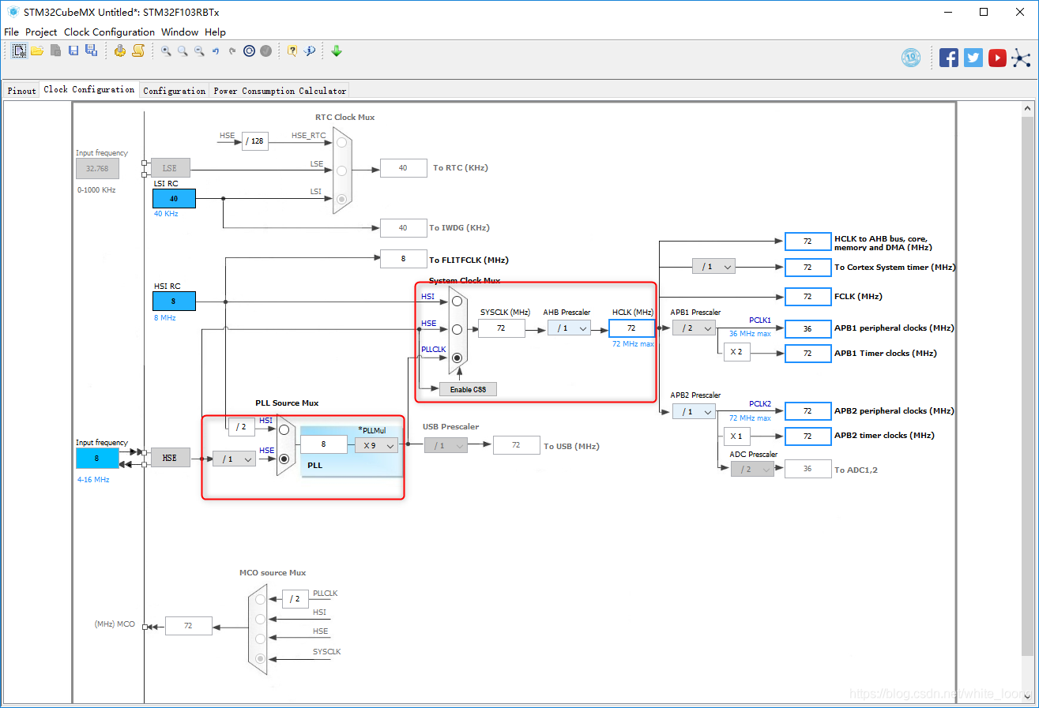This screenshot has height=708, width=1039.
Task: Open the APB1 Prescaler dropdown
Action: [x=694, y=328]
